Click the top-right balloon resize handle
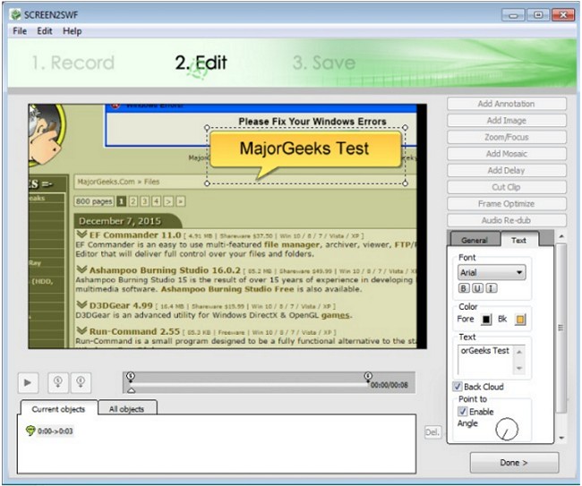Screen dimensions: 582x486 point(406,128)
